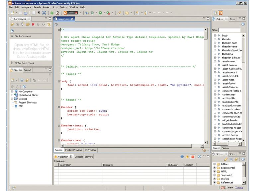Click the Run external tools icon
The height and width of the screenshot is (191, 255).
click(x=108, y=13)
